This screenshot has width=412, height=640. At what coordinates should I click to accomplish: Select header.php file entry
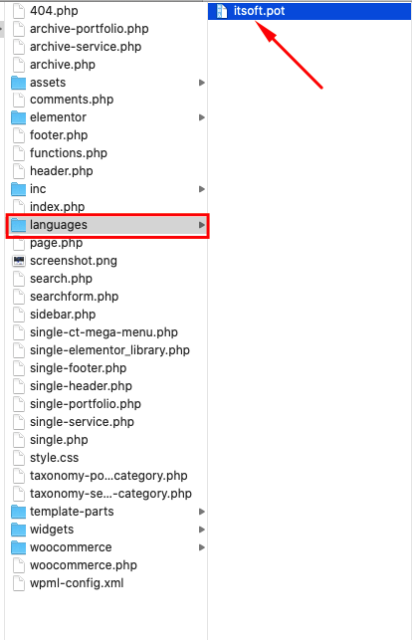pos(61,171)
